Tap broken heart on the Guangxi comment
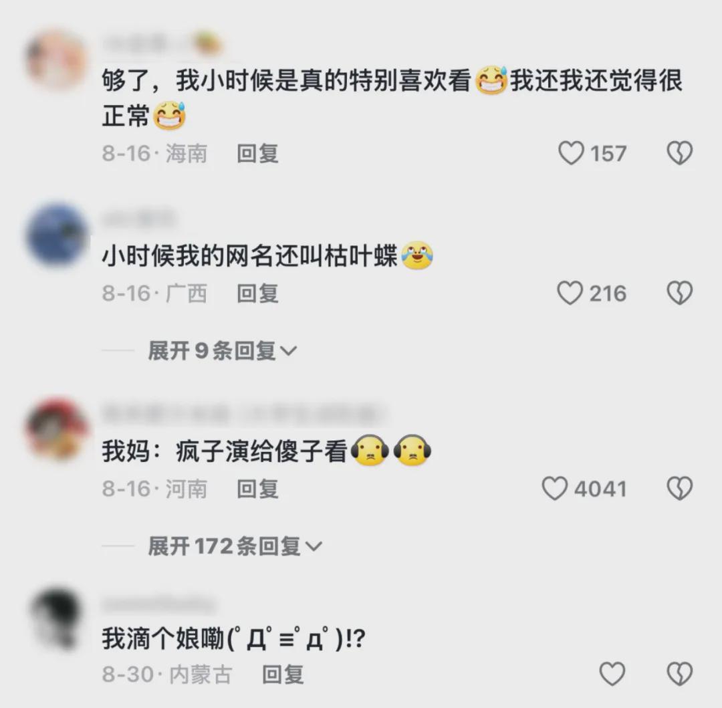 pos(680,293)
